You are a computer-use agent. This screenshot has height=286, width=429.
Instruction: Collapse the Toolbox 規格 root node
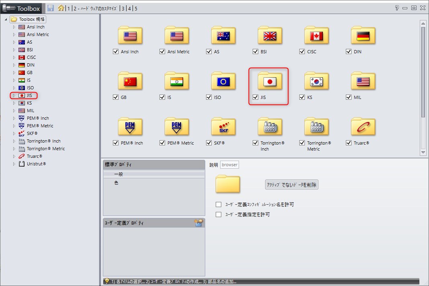pyautogui.click(x=6, y=19)
